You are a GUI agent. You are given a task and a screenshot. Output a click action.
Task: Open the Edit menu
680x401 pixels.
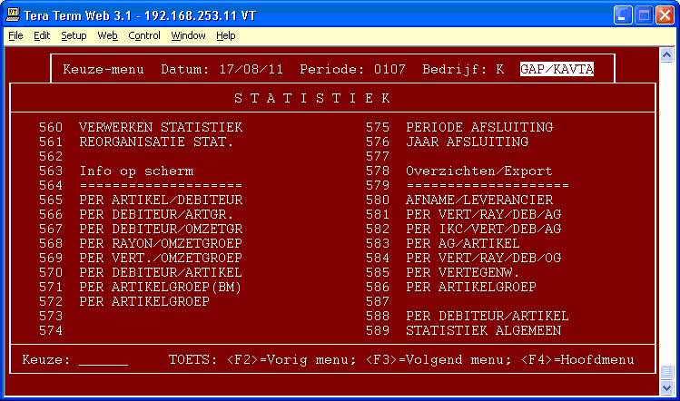click(x=42, y=35)
